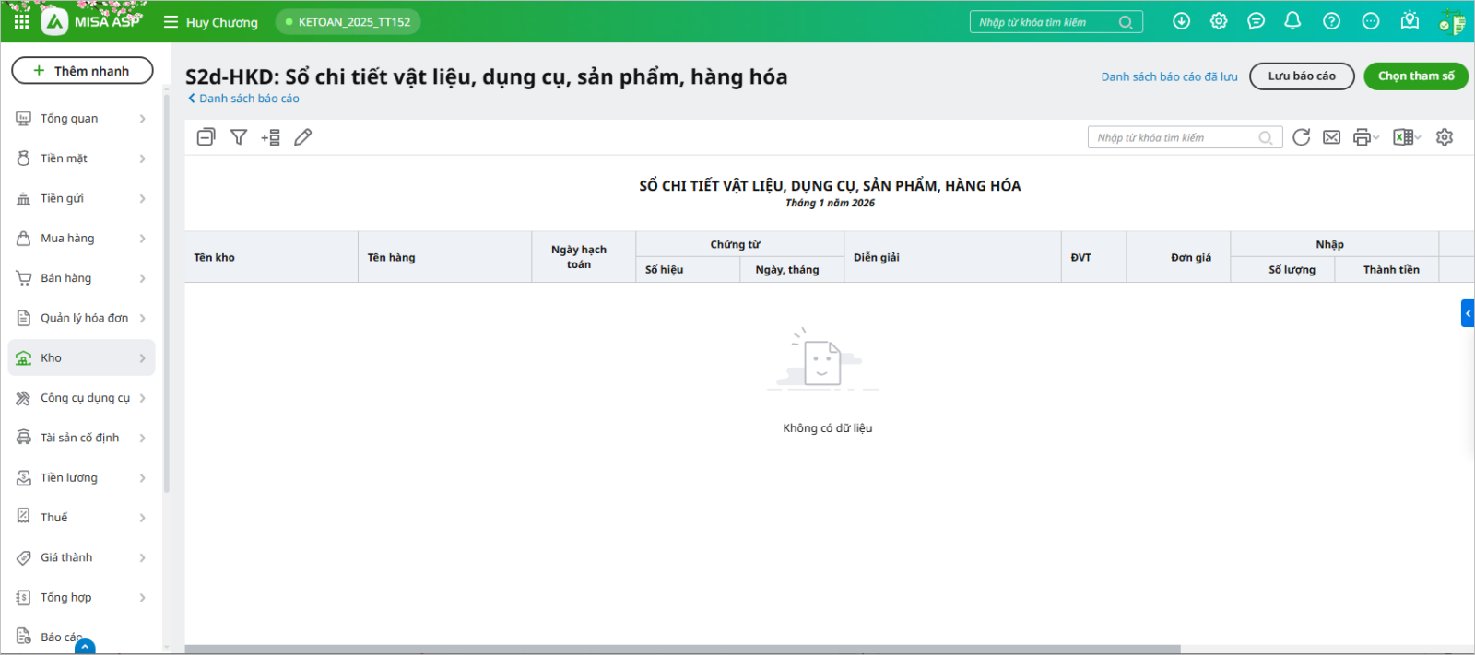Viewport: 1475px width, 655px height.
Task: Open the help question mark icon
Action: tap(1331, 21)
